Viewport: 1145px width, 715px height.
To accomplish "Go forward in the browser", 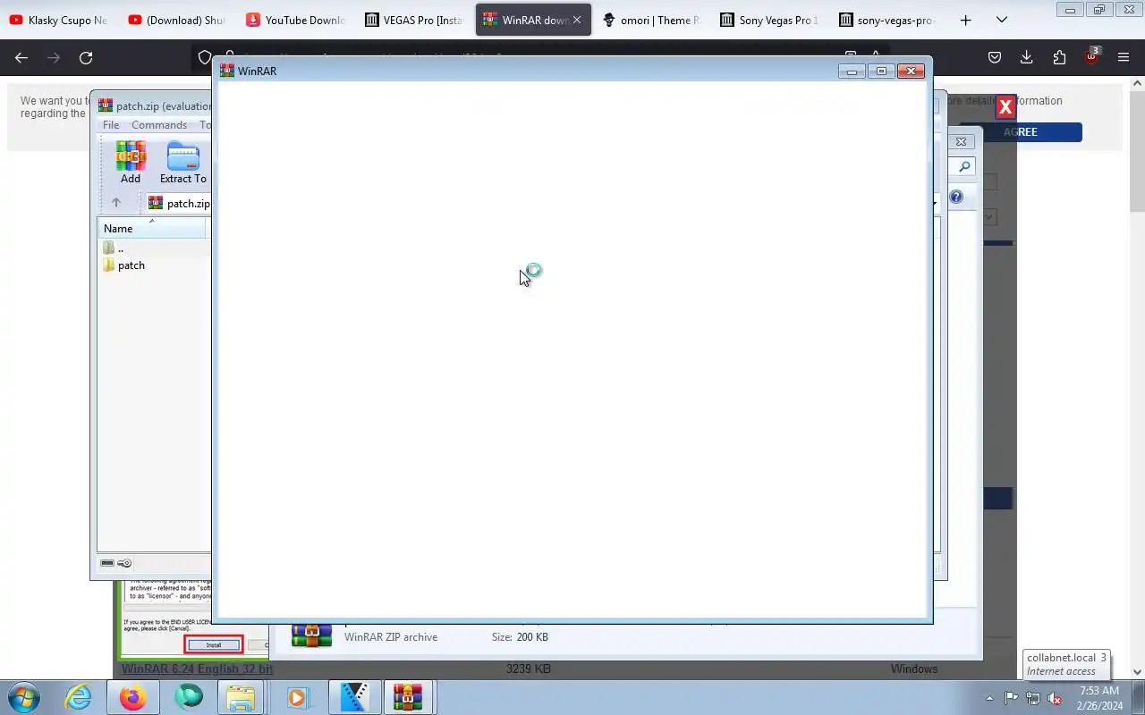I will pyautogui.click(x=54, y=57).
